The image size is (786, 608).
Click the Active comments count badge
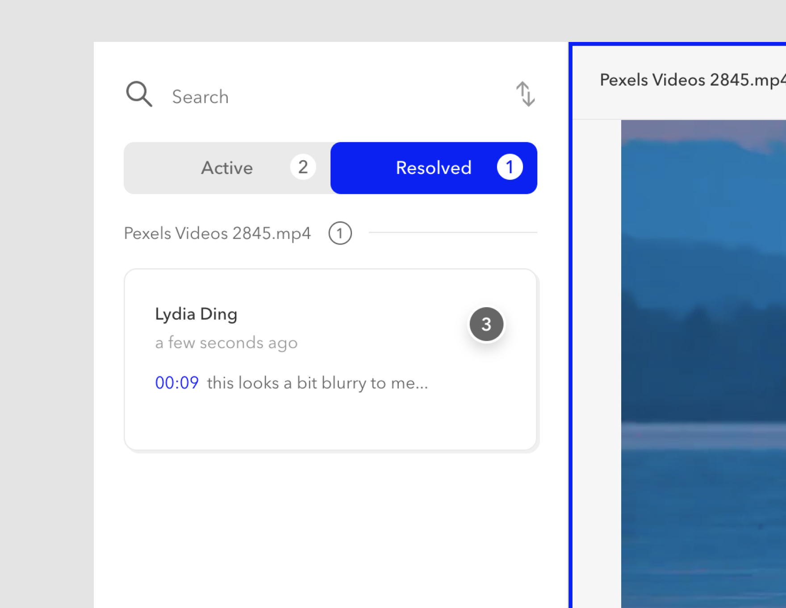(x=303, y=167)
